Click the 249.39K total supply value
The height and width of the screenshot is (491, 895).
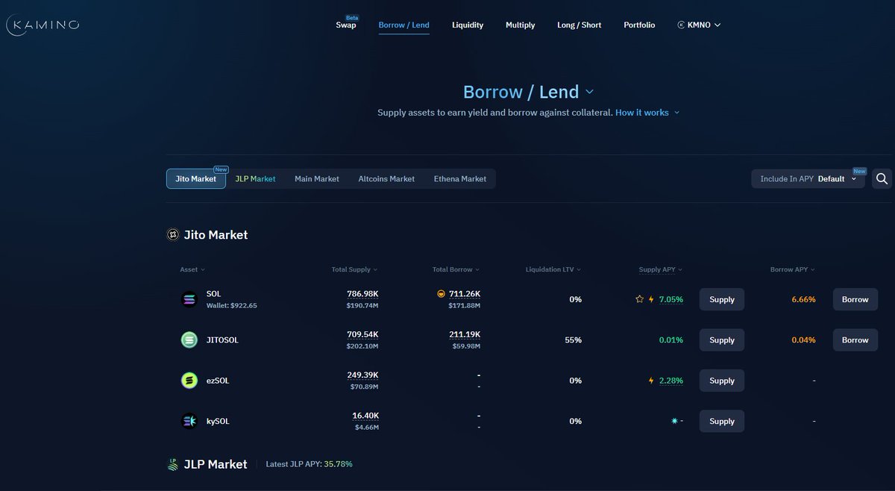tap(362, 375)
